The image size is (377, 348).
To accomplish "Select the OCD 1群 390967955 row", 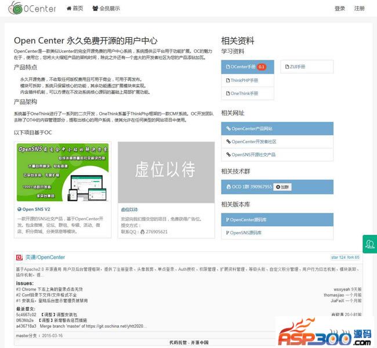I will pyautogui.click(x=277, y=187).
